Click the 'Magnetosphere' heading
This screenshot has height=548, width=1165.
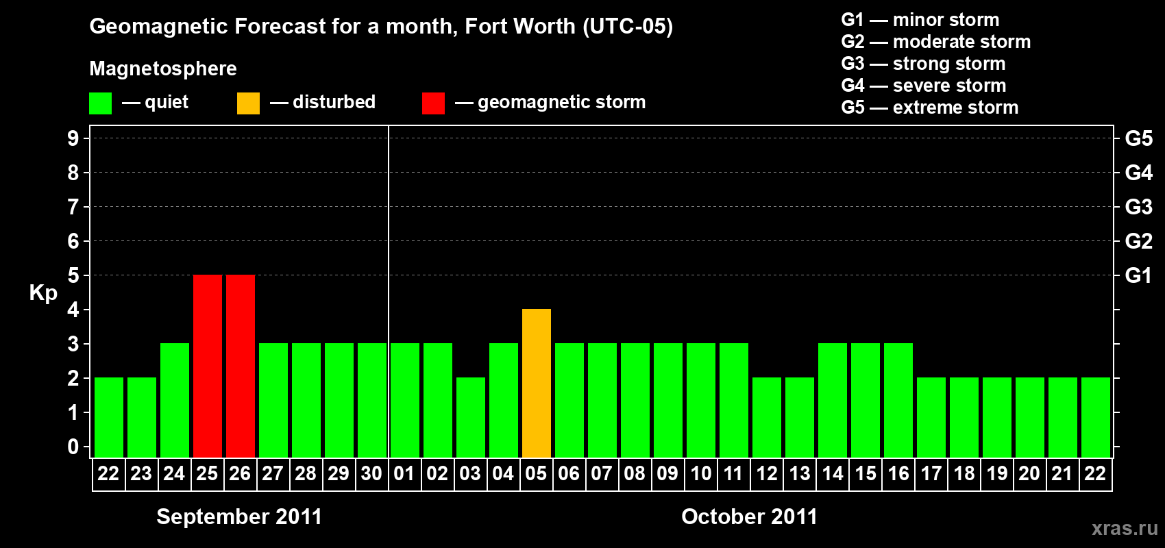pyautogui.click(x=163, y=68)
